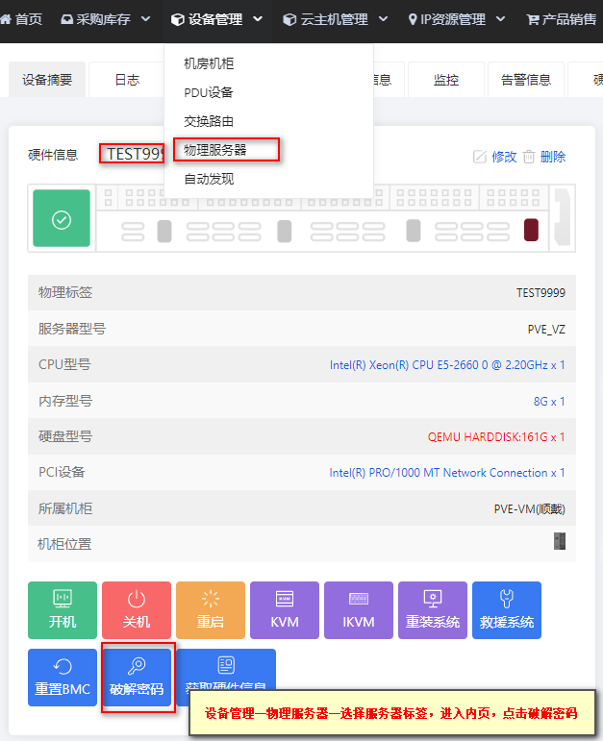Click the green check status indicator

click(x=62, y=218)
